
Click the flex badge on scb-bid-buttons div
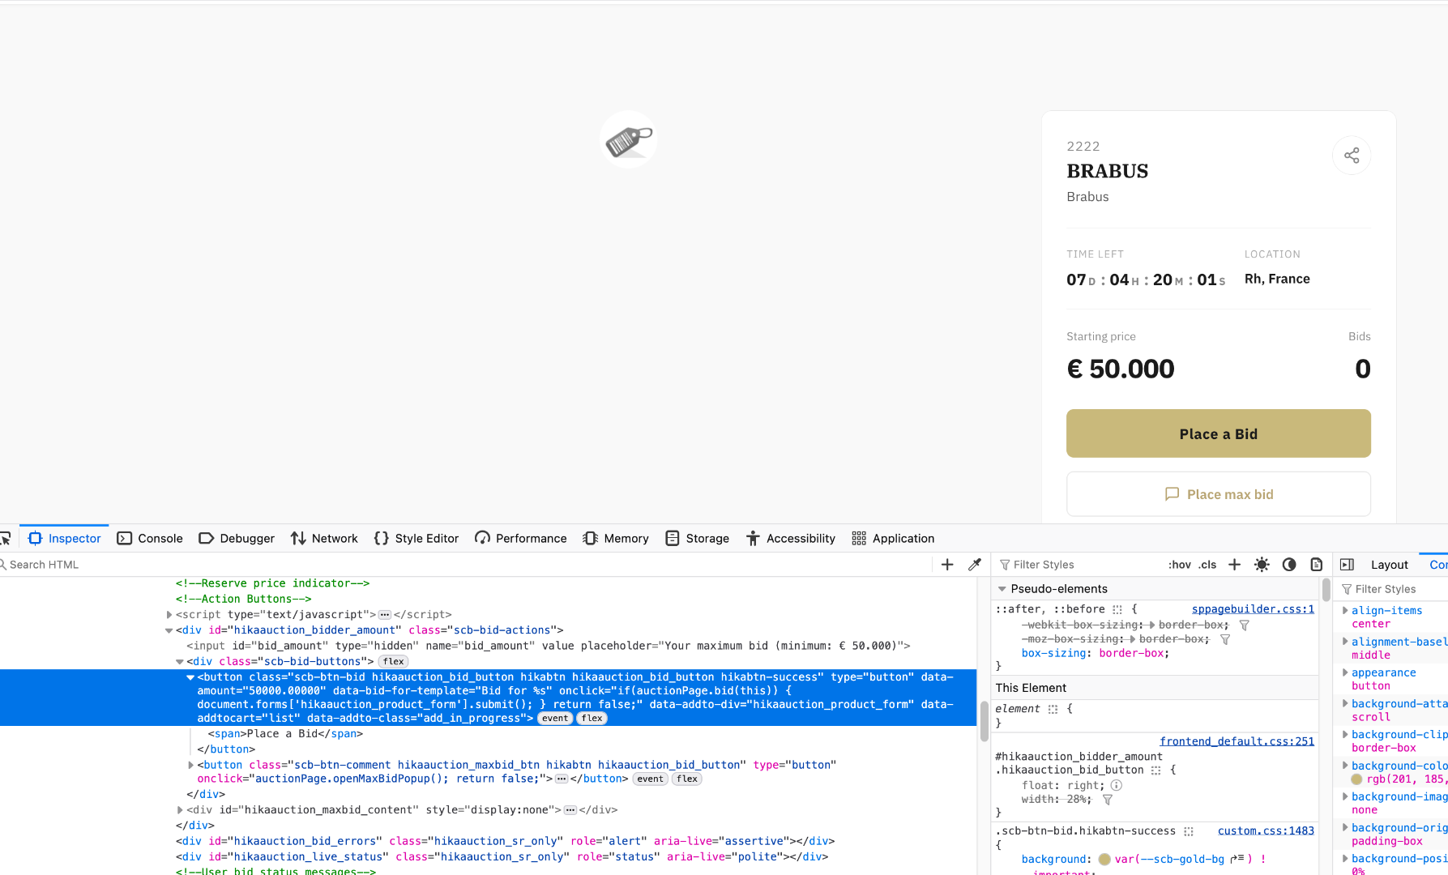click(394, 662)
